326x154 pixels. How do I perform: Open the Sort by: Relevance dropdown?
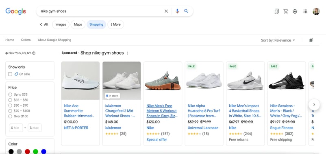pos(278,40)
